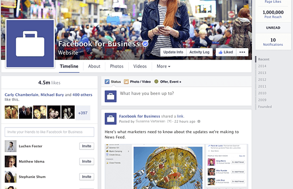293x189 pixels.
Task: Jump to 2011 in timeline navigator
Action: [x=262, y=86]
